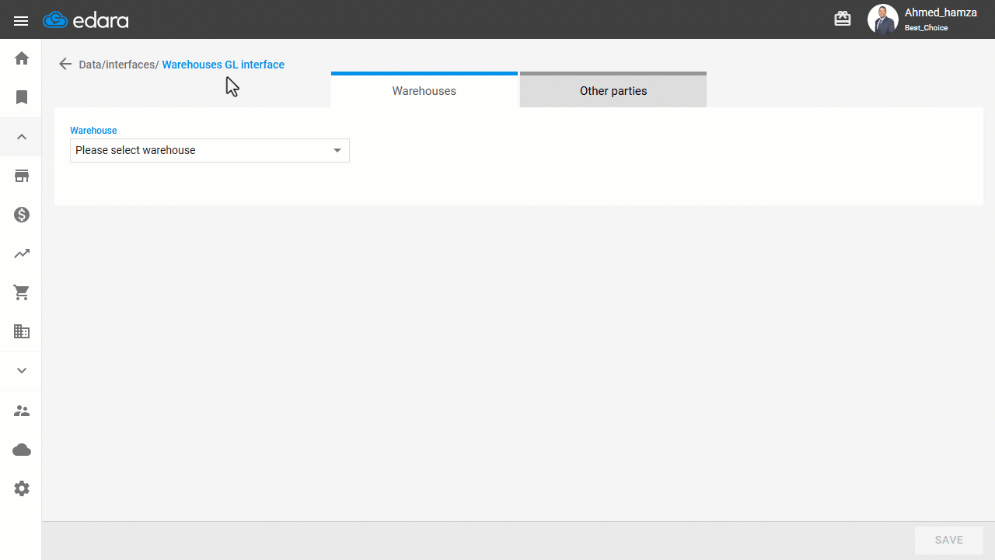Image resolution: width=995 pixels, height=560 pixels.
Task: Click the Ahmed_hamza username text
Action: [x=941, y=12]
